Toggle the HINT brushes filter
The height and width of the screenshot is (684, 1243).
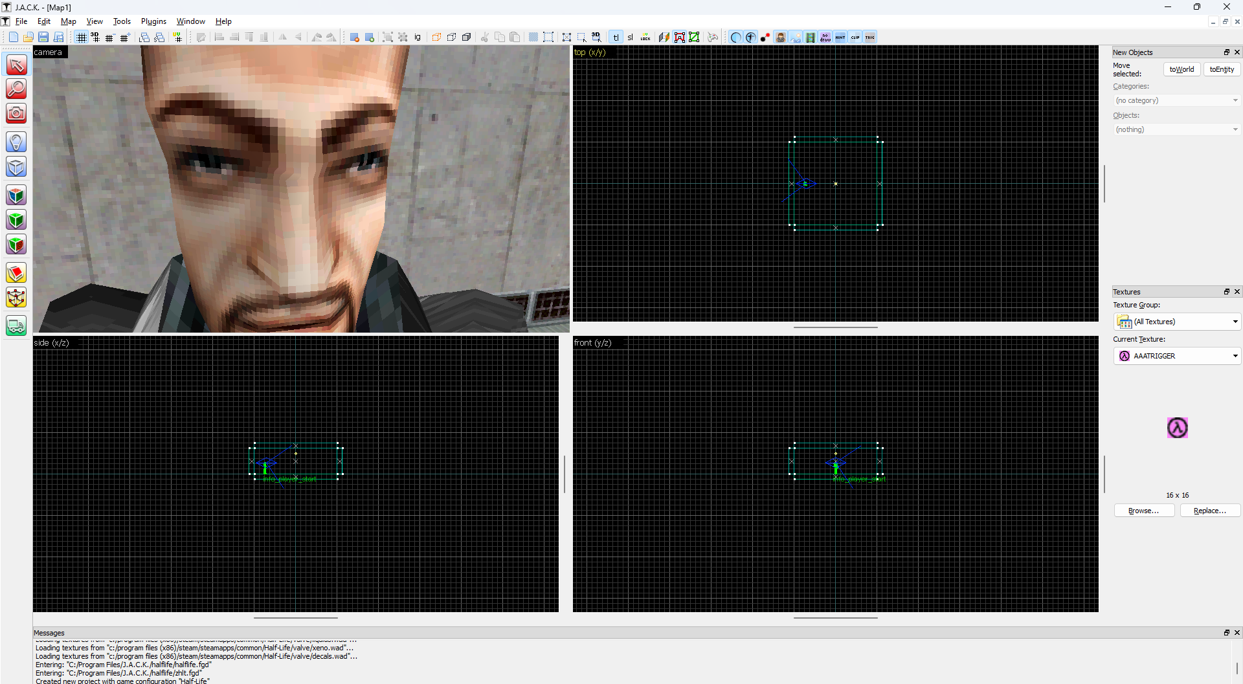[x=840, y=38]
